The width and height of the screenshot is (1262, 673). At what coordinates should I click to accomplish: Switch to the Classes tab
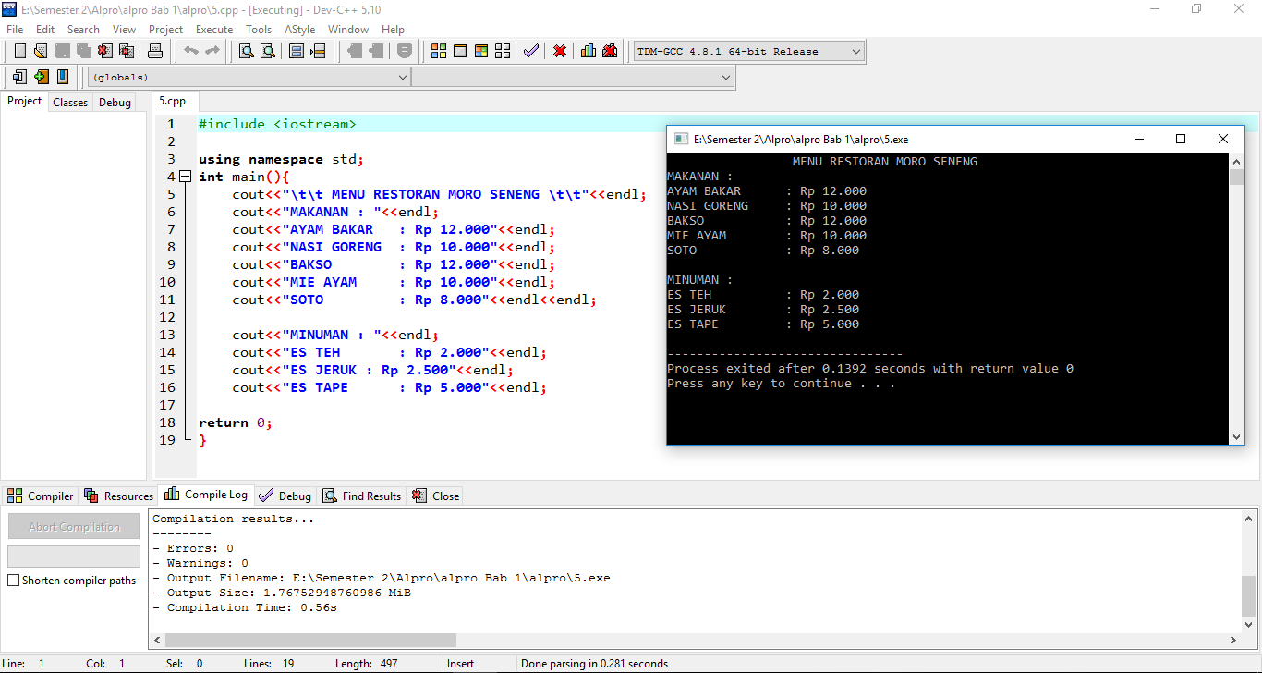pos(69,102)
